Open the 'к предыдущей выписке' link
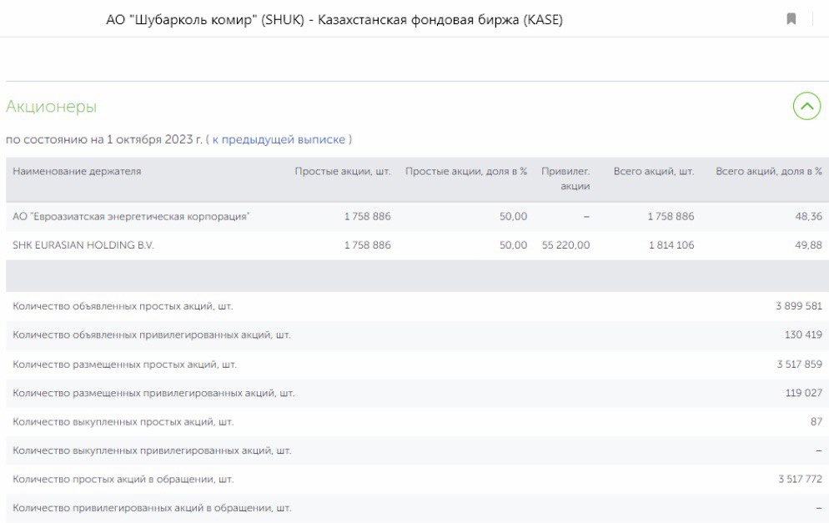Viewport: 829px width, 523px height. [x=279, y=139]
